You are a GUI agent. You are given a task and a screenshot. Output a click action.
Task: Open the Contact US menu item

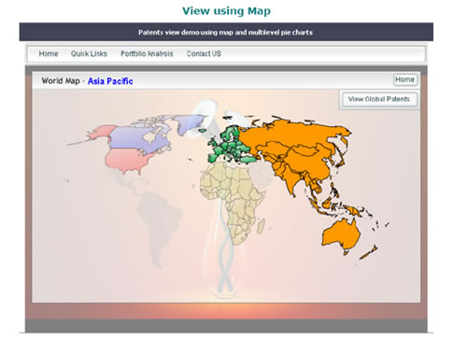coord(204,53)
